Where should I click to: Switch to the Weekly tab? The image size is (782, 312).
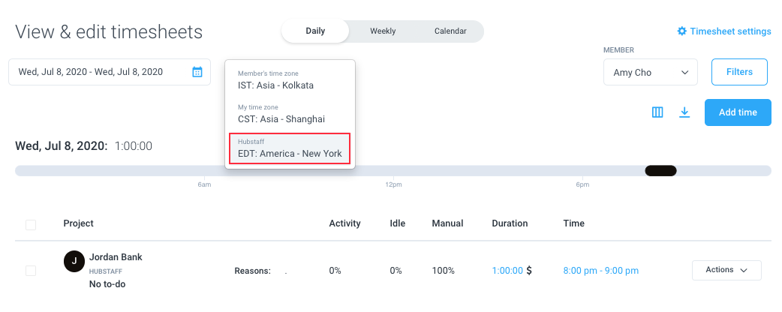(x=383, y=31)
